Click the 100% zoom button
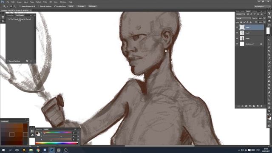 pyautogui.click(x=71, y=6)
